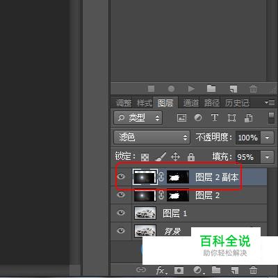Open the fill slider dropdown arrow

point(267,157)
